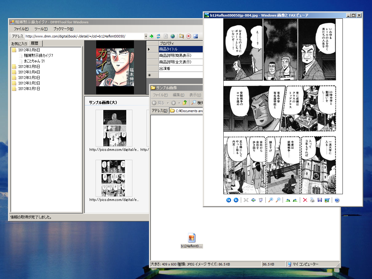Click the globe icon in DMMTool toolbar
This screenshot has height=279, width=372.
(173, 36)
